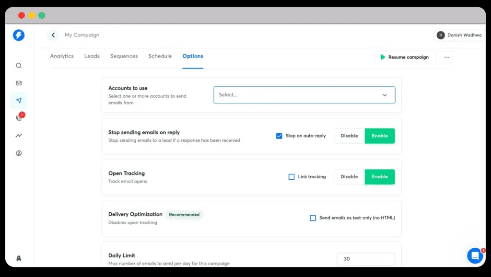Click the lightning bolt logo in sidebar
491x277 pixels.
(x=19, y=35)
